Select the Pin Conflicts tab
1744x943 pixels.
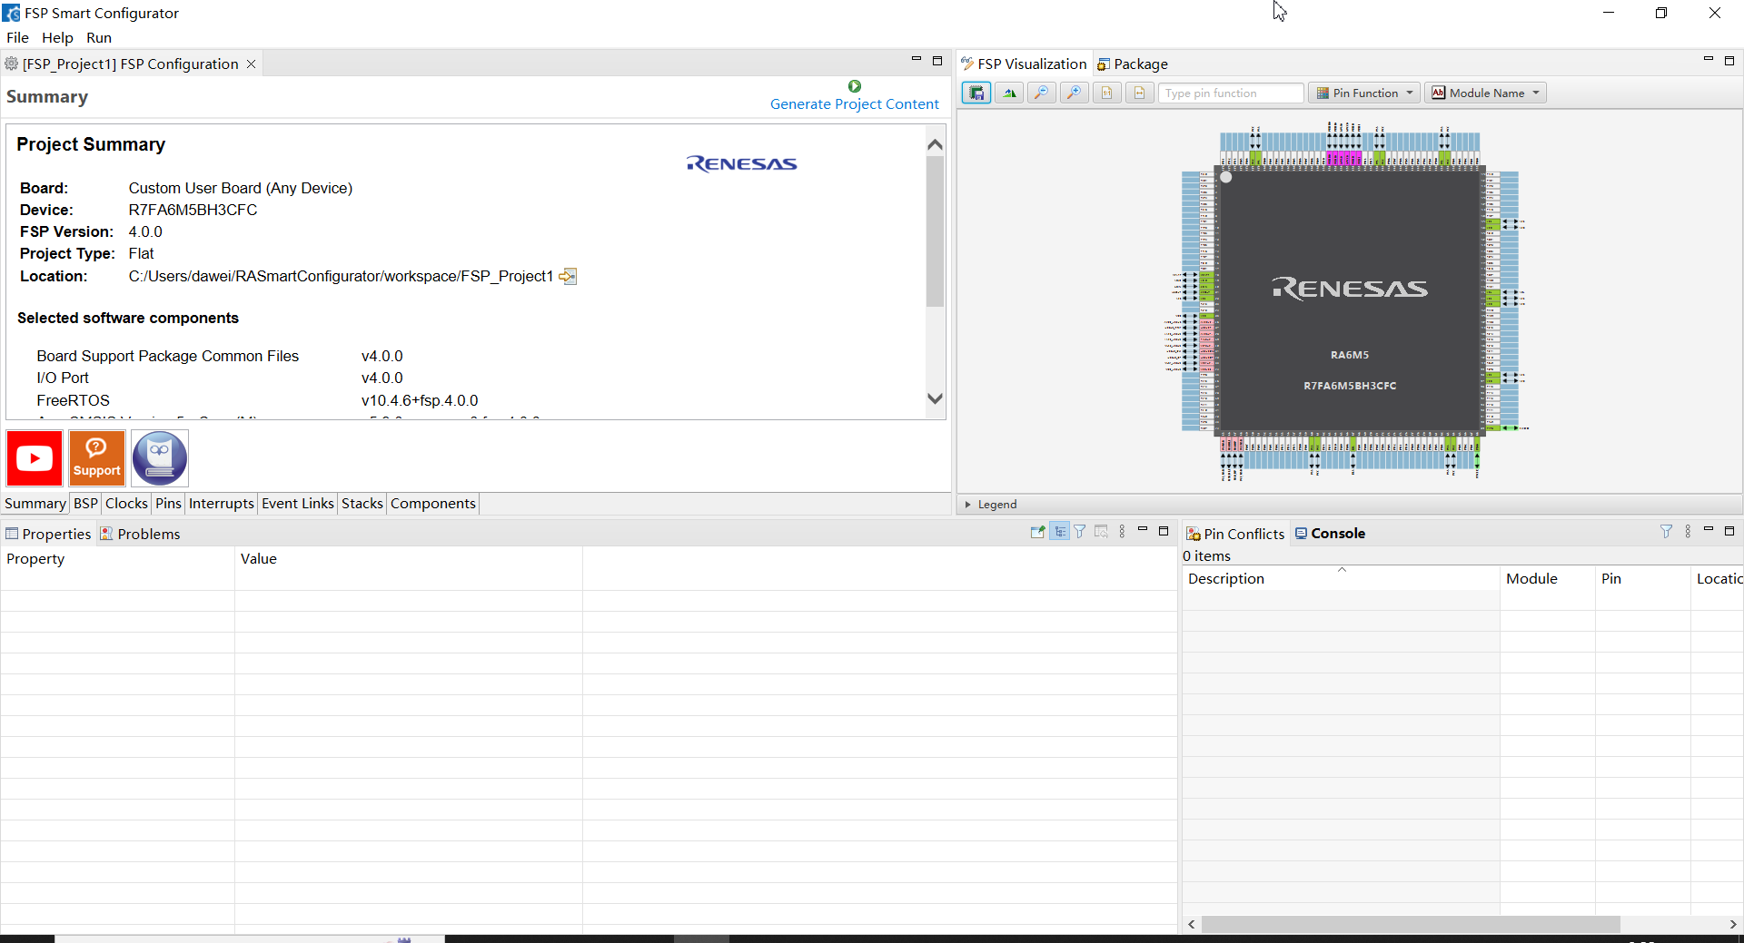(1235, 534)
